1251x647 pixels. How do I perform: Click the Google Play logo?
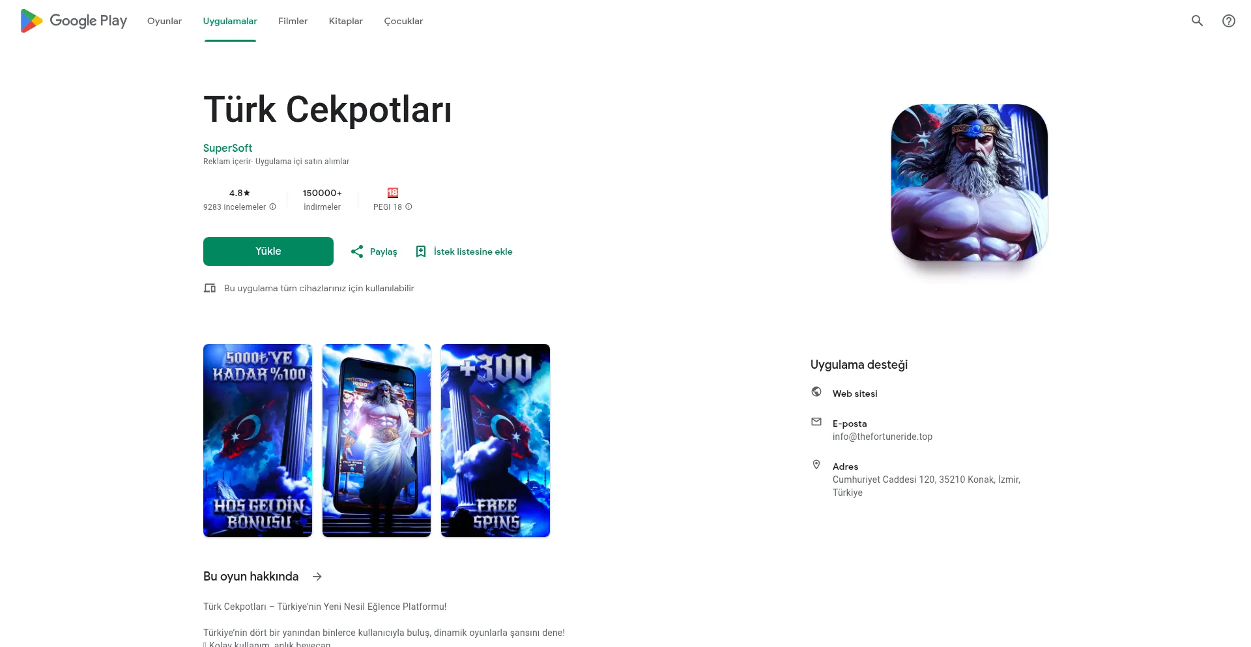point(74,21)
